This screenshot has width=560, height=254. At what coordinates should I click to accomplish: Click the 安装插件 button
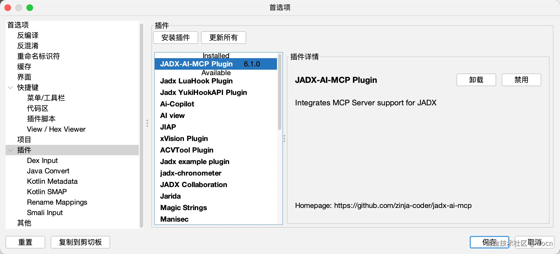176,38
